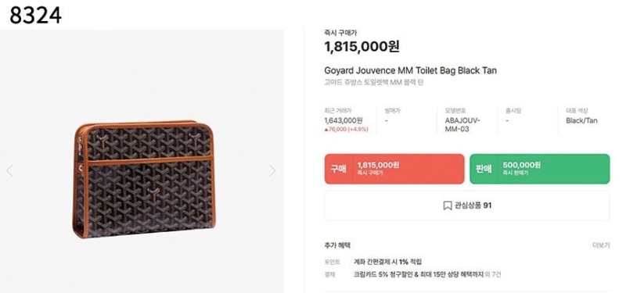The image size is (626, 293).
Task: Click the 계좌 간편결제 1% 적립 text
Action: pyautogui.click(x=387, y=262)
